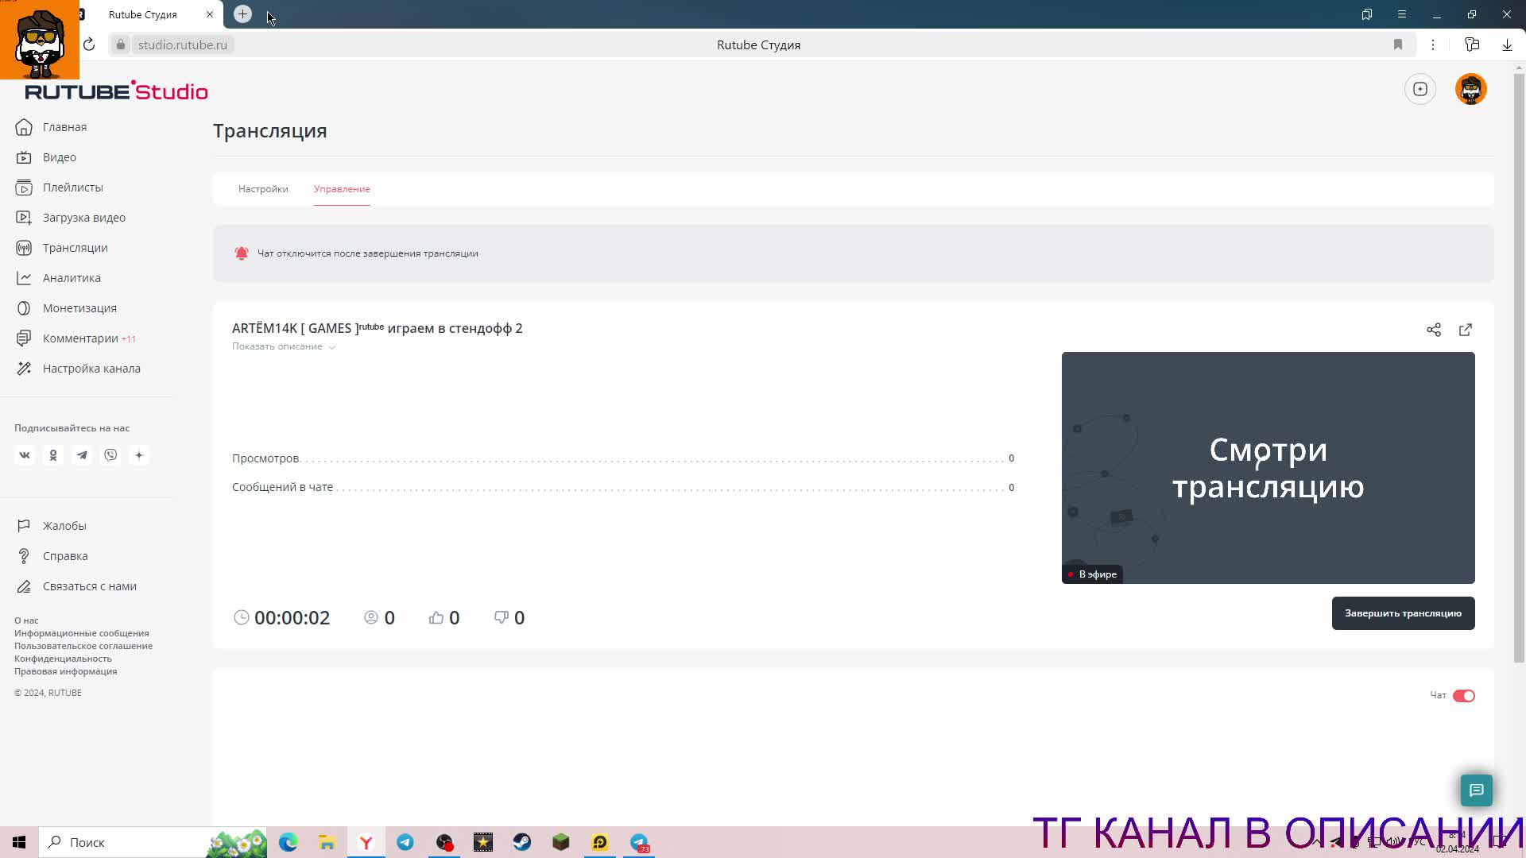The image size is (1526, 858).
Task: Open the browser hamburger menu
Action: (x=1402, y=14)
